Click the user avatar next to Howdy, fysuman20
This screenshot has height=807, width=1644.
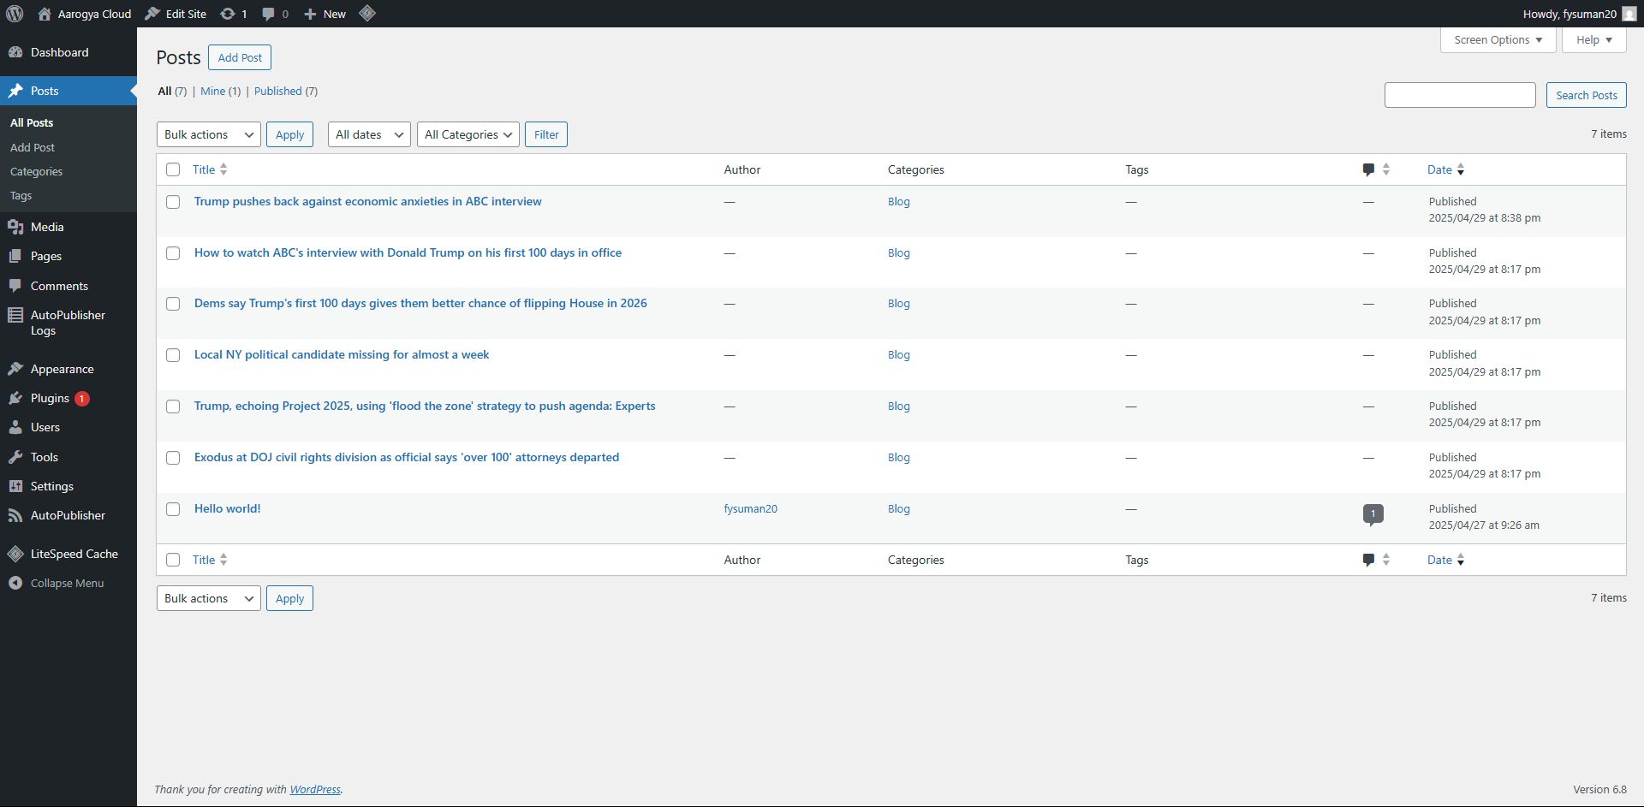click(x=1629, y=14)
